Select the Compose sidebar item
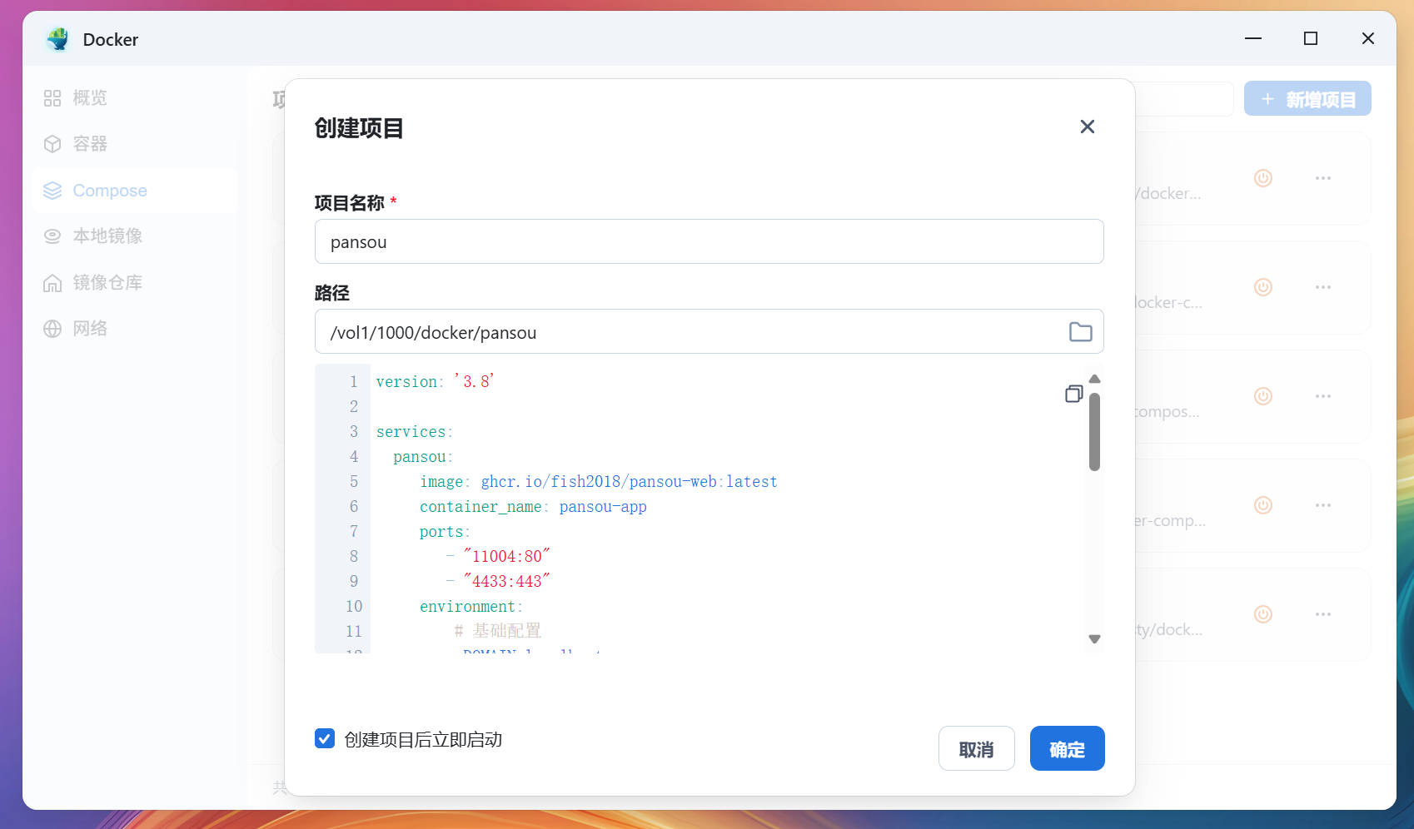The image size is (1414, 829). coord(109,191)
